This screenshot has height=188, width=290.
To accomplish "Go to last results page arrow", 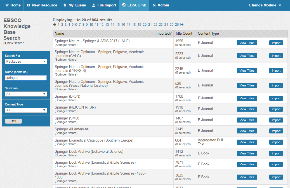I will click(x=182, y=24).
